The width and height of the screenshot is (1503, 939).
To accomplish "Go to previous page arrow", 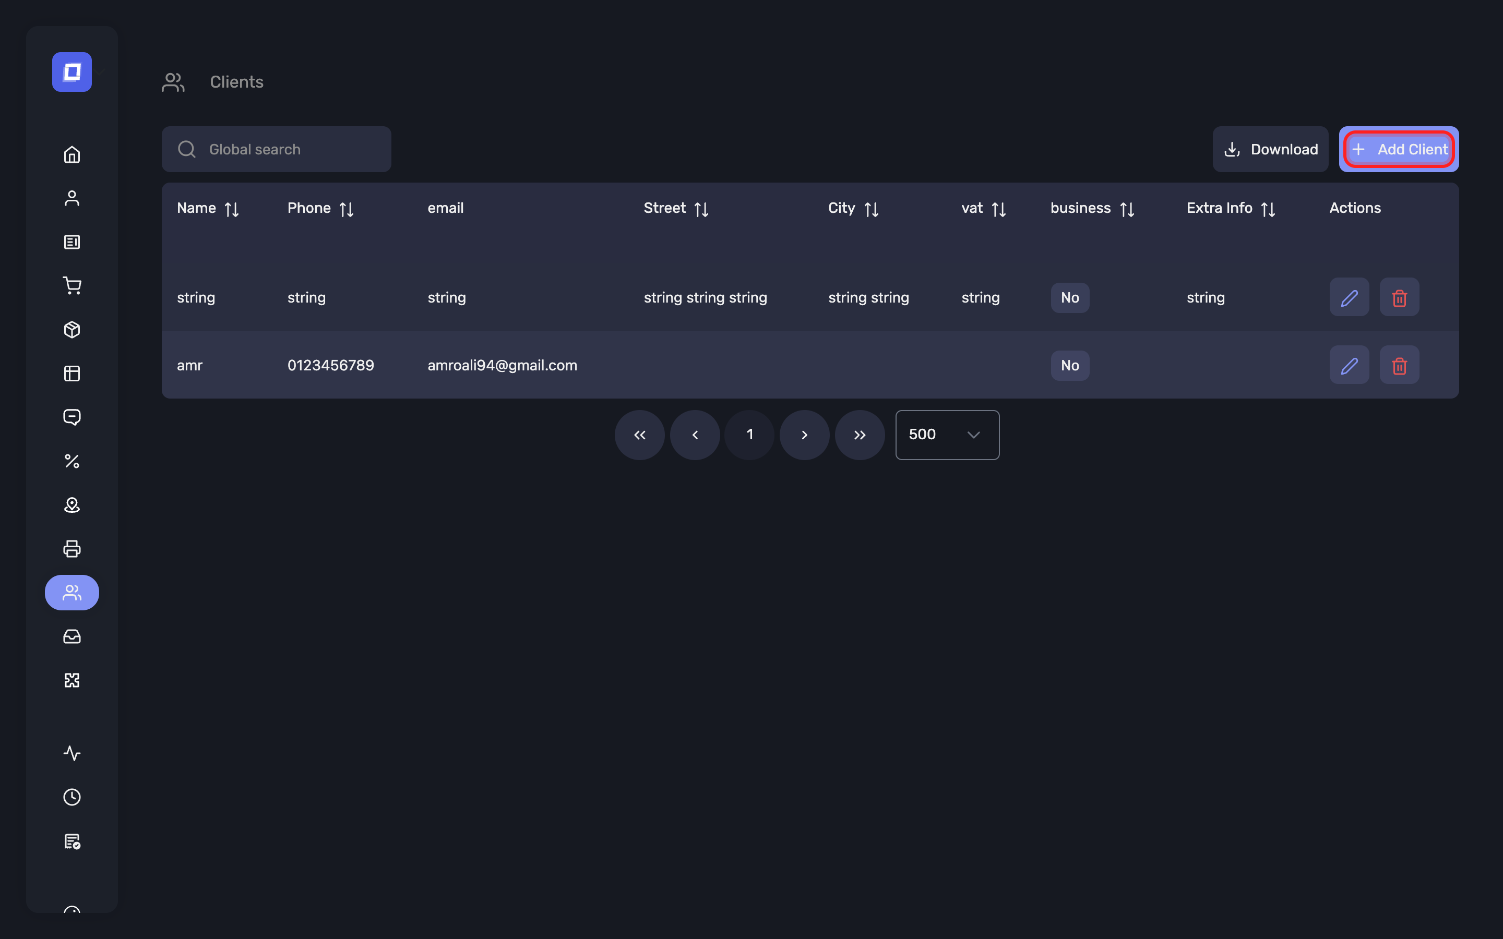I will [695, 435].
